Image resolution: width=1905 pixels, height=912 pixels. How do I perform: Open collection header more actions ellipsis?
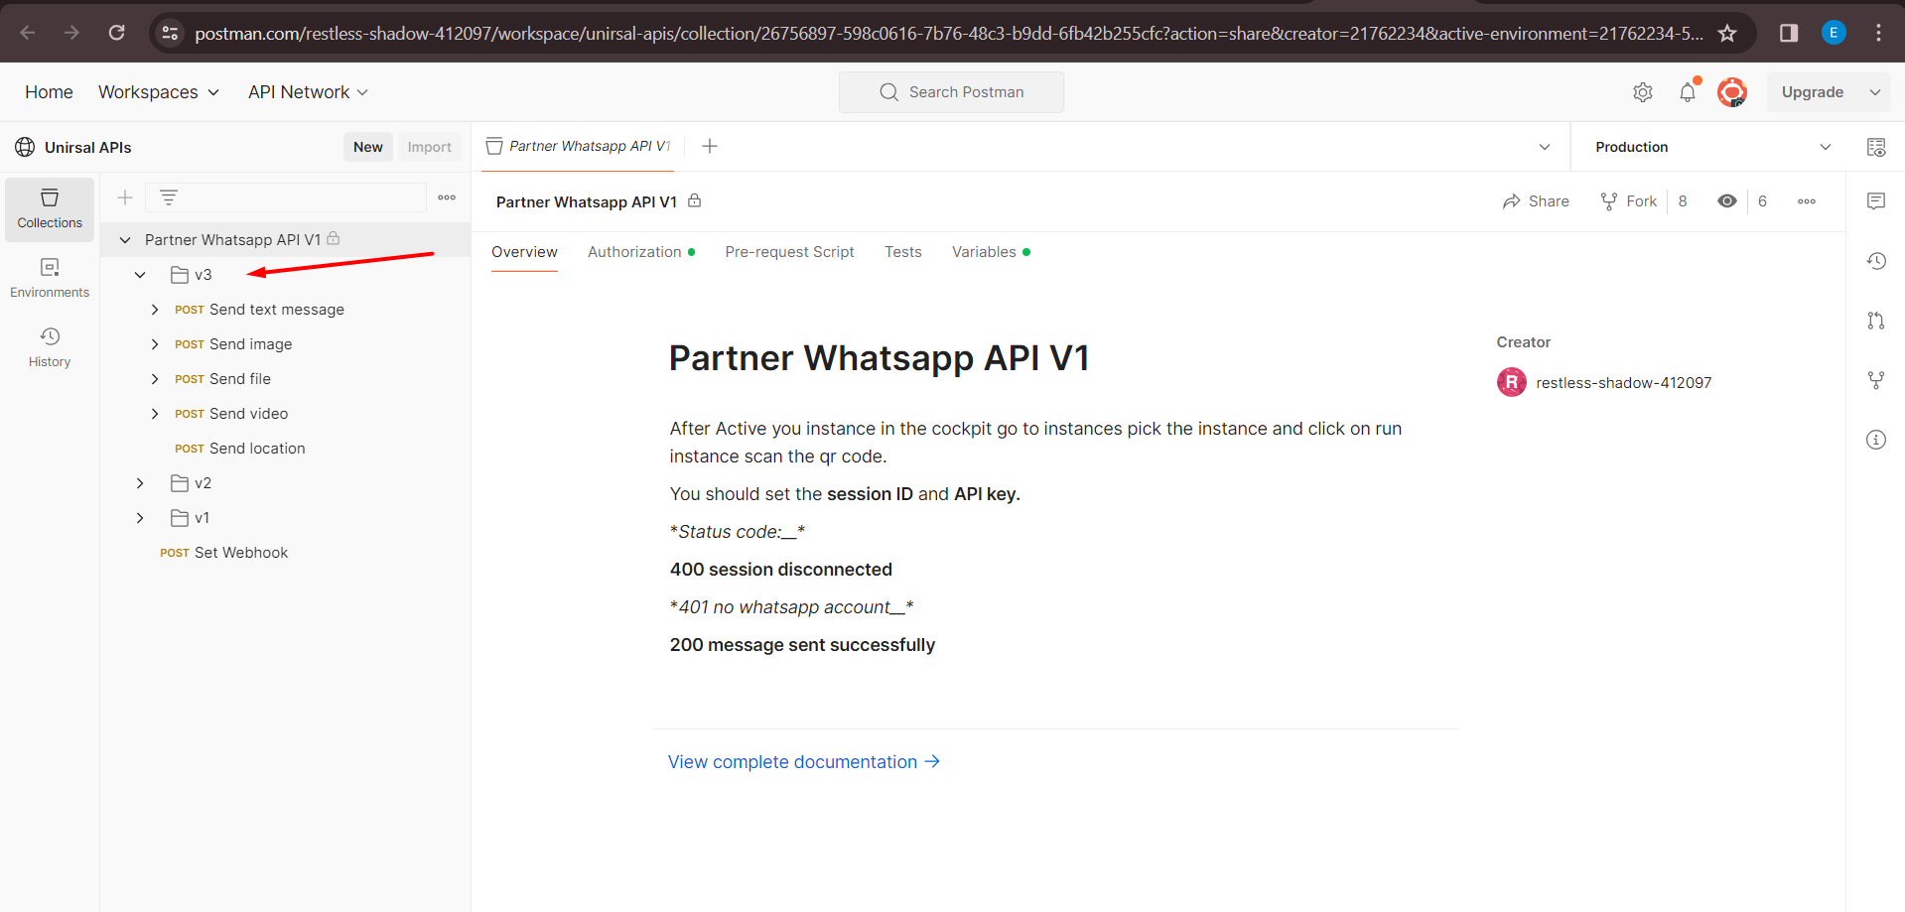click(x=1807, y=201)
